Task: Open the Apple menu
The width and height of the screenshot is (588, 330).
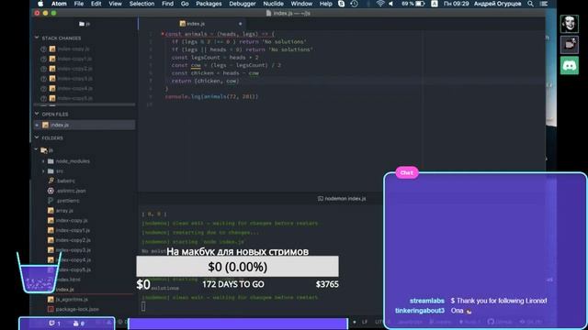Action: click(x=40, y=4)
